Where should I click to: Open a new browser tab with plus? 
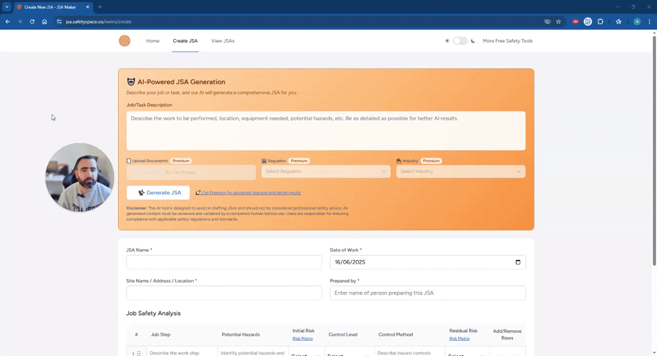pyautogui.click(x=99, y=7)
